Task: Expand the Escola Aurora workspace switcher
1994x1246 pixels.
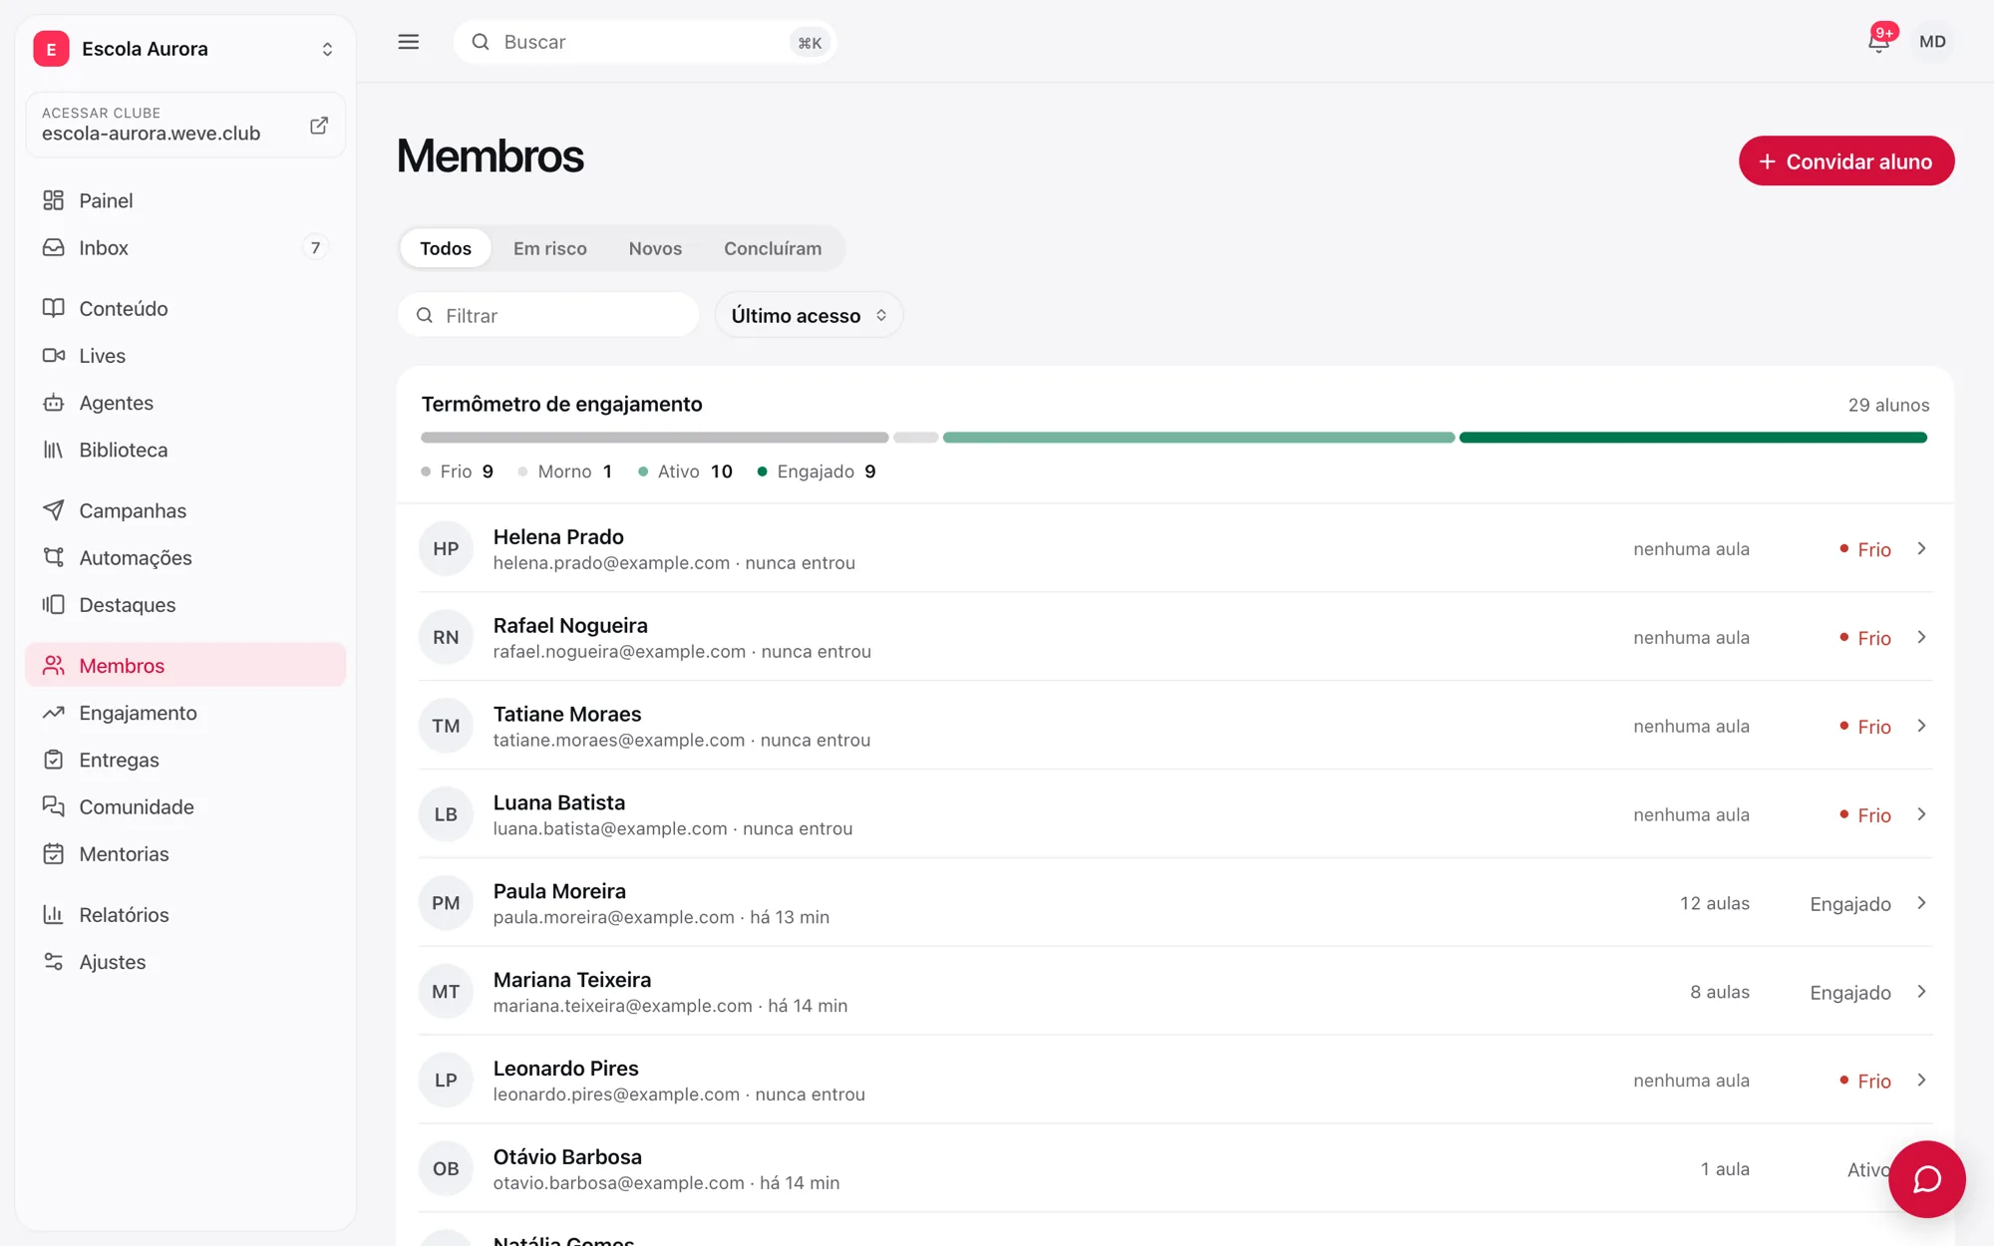Action: click(x=185, y=49)
